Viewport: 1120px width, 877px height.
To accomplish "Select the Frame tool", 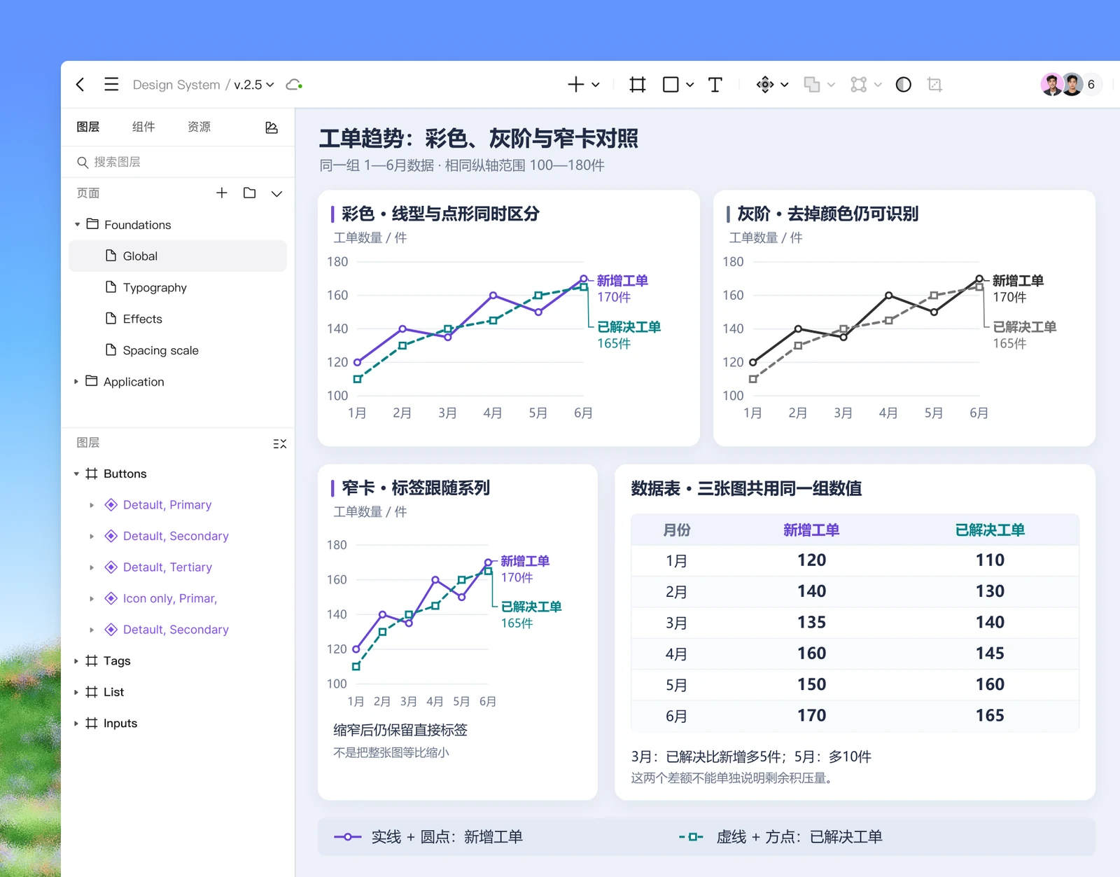I will tap(637, 85).
